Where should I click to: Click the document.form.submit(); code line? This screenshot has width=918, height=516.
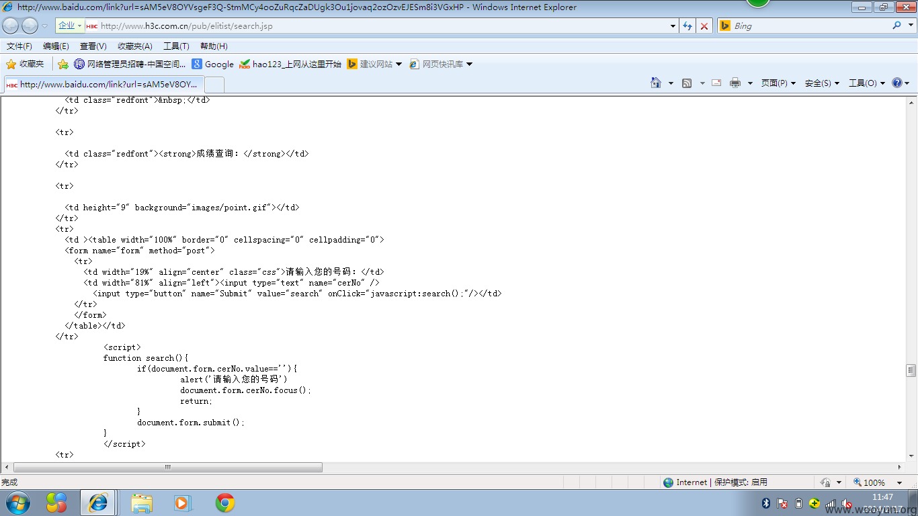[192, 423]
